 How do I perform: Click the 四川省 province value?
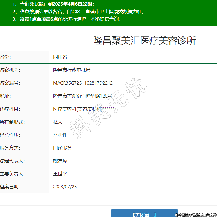tap(60, 57)
